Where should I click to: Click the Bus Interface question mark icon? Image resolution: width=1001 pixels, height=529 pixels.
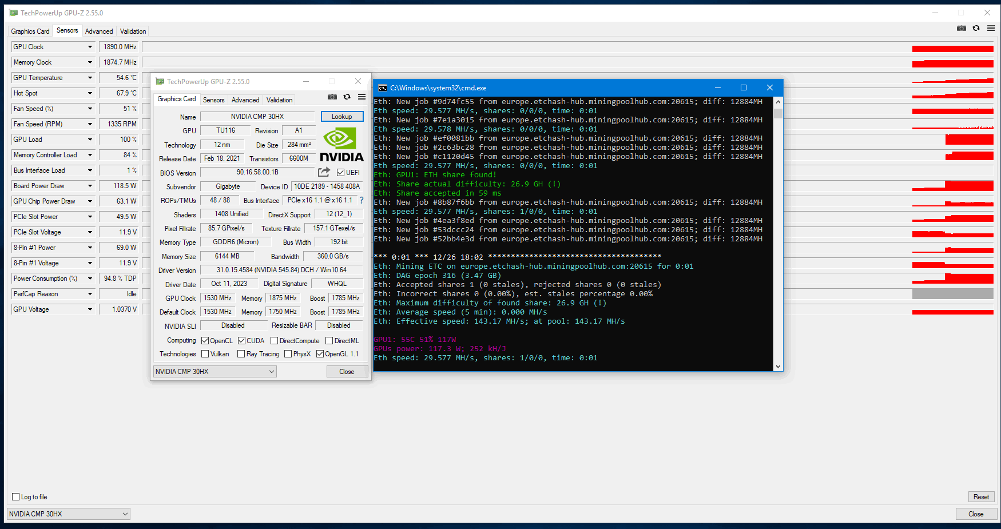(x=362, y=200)
